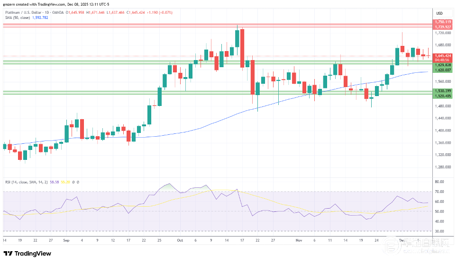Screen dimensions: 457x263
Task: Open the USD currency selector
Action: tap(439, 13)
